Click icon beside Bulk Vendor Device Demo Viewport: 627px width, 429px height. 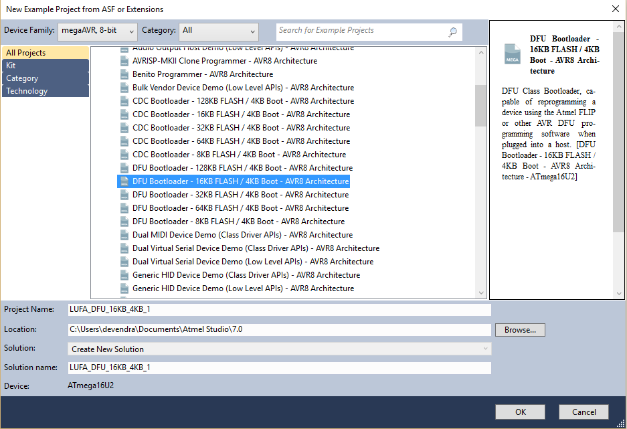[x=124, y=88]
